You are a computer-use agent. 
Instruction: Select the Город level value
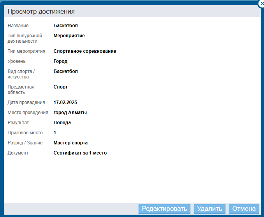tap(60, 61)
